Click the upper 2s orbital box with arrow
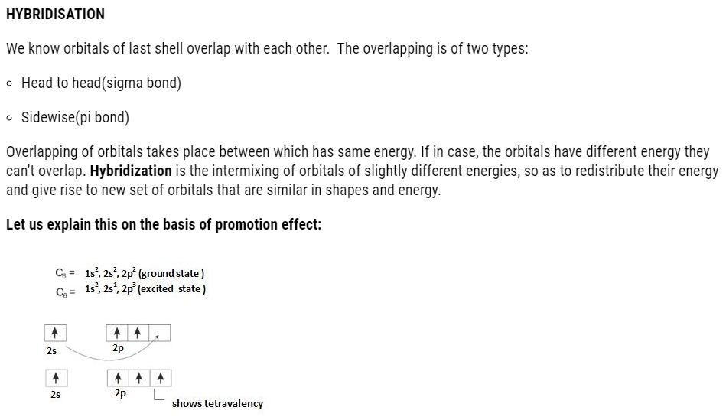This screenshot has height=420, width=726. 55,333
